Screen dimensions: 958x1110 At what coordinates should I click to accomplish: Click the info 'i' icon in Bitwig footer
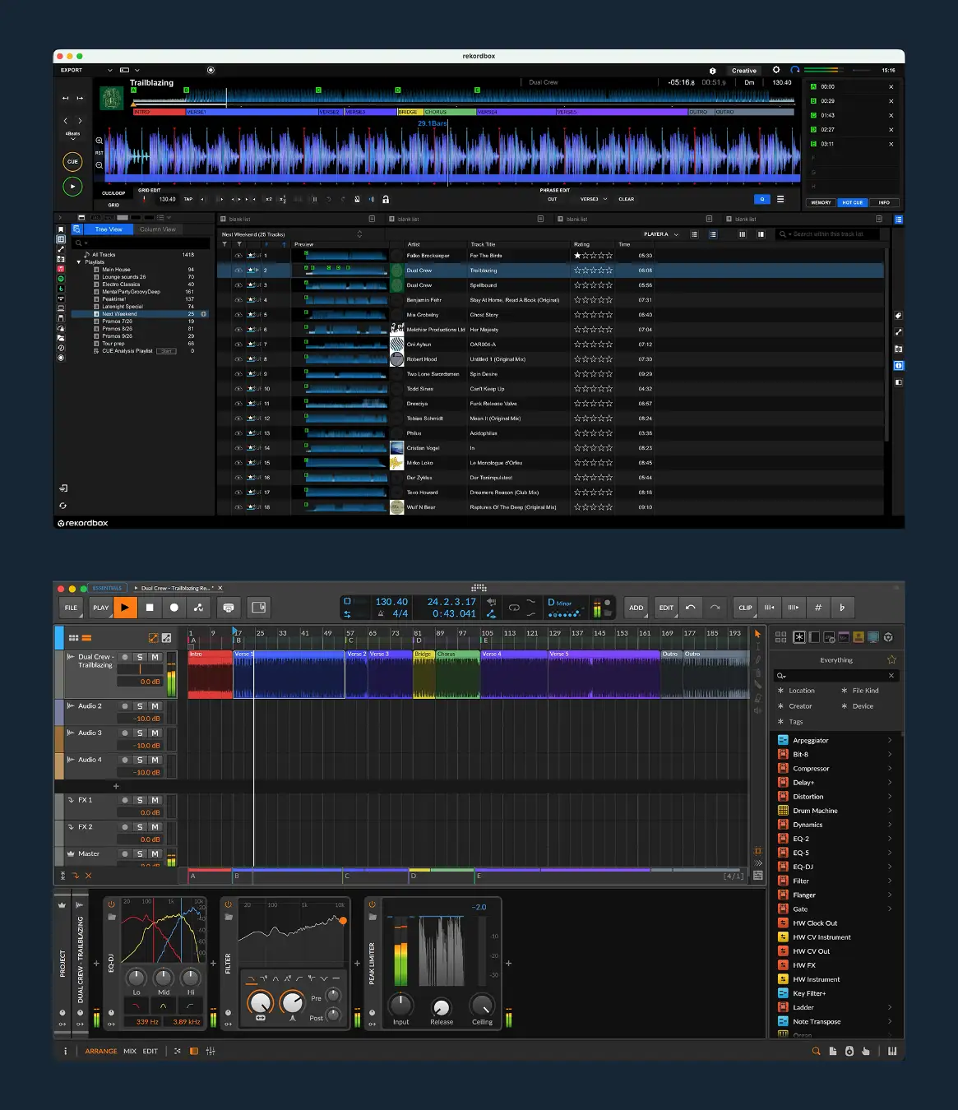pos(66,1051)
